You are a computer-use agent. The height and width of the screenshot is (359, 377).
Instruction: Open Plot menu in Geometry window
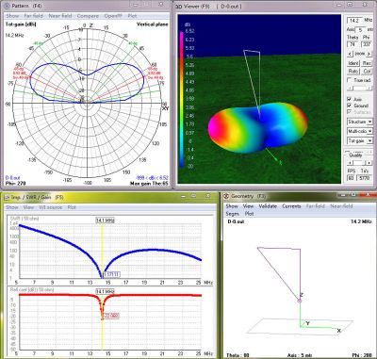pos(249,214)
